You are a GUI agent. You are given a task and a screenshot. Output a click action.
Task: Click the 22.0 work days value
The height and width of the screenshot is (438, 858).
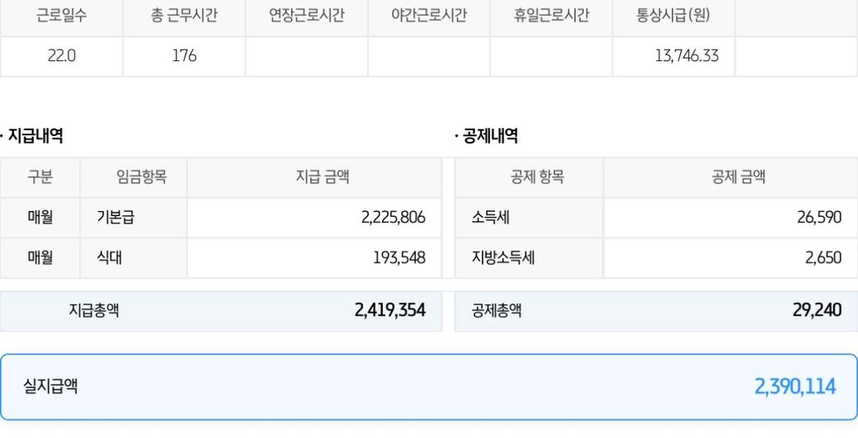(x=61, y=56)
